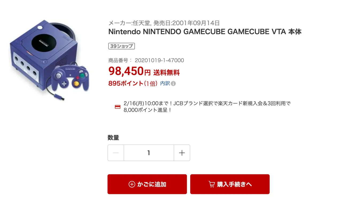
Task: Open the JCB楽天カード 8,000ポイント promotion text
Action: 207,107
